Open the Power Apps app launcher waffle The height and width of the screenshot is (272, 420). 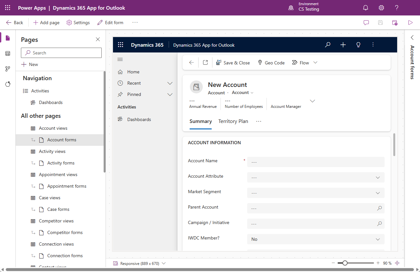[x=8, y=8]
